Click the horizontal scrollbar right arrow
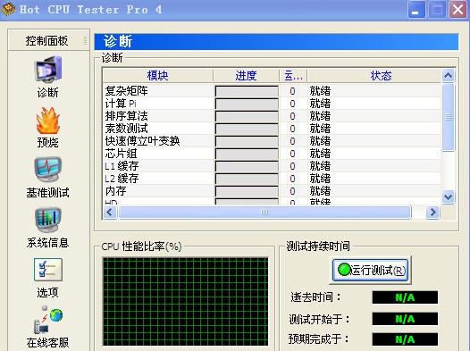 432,213
